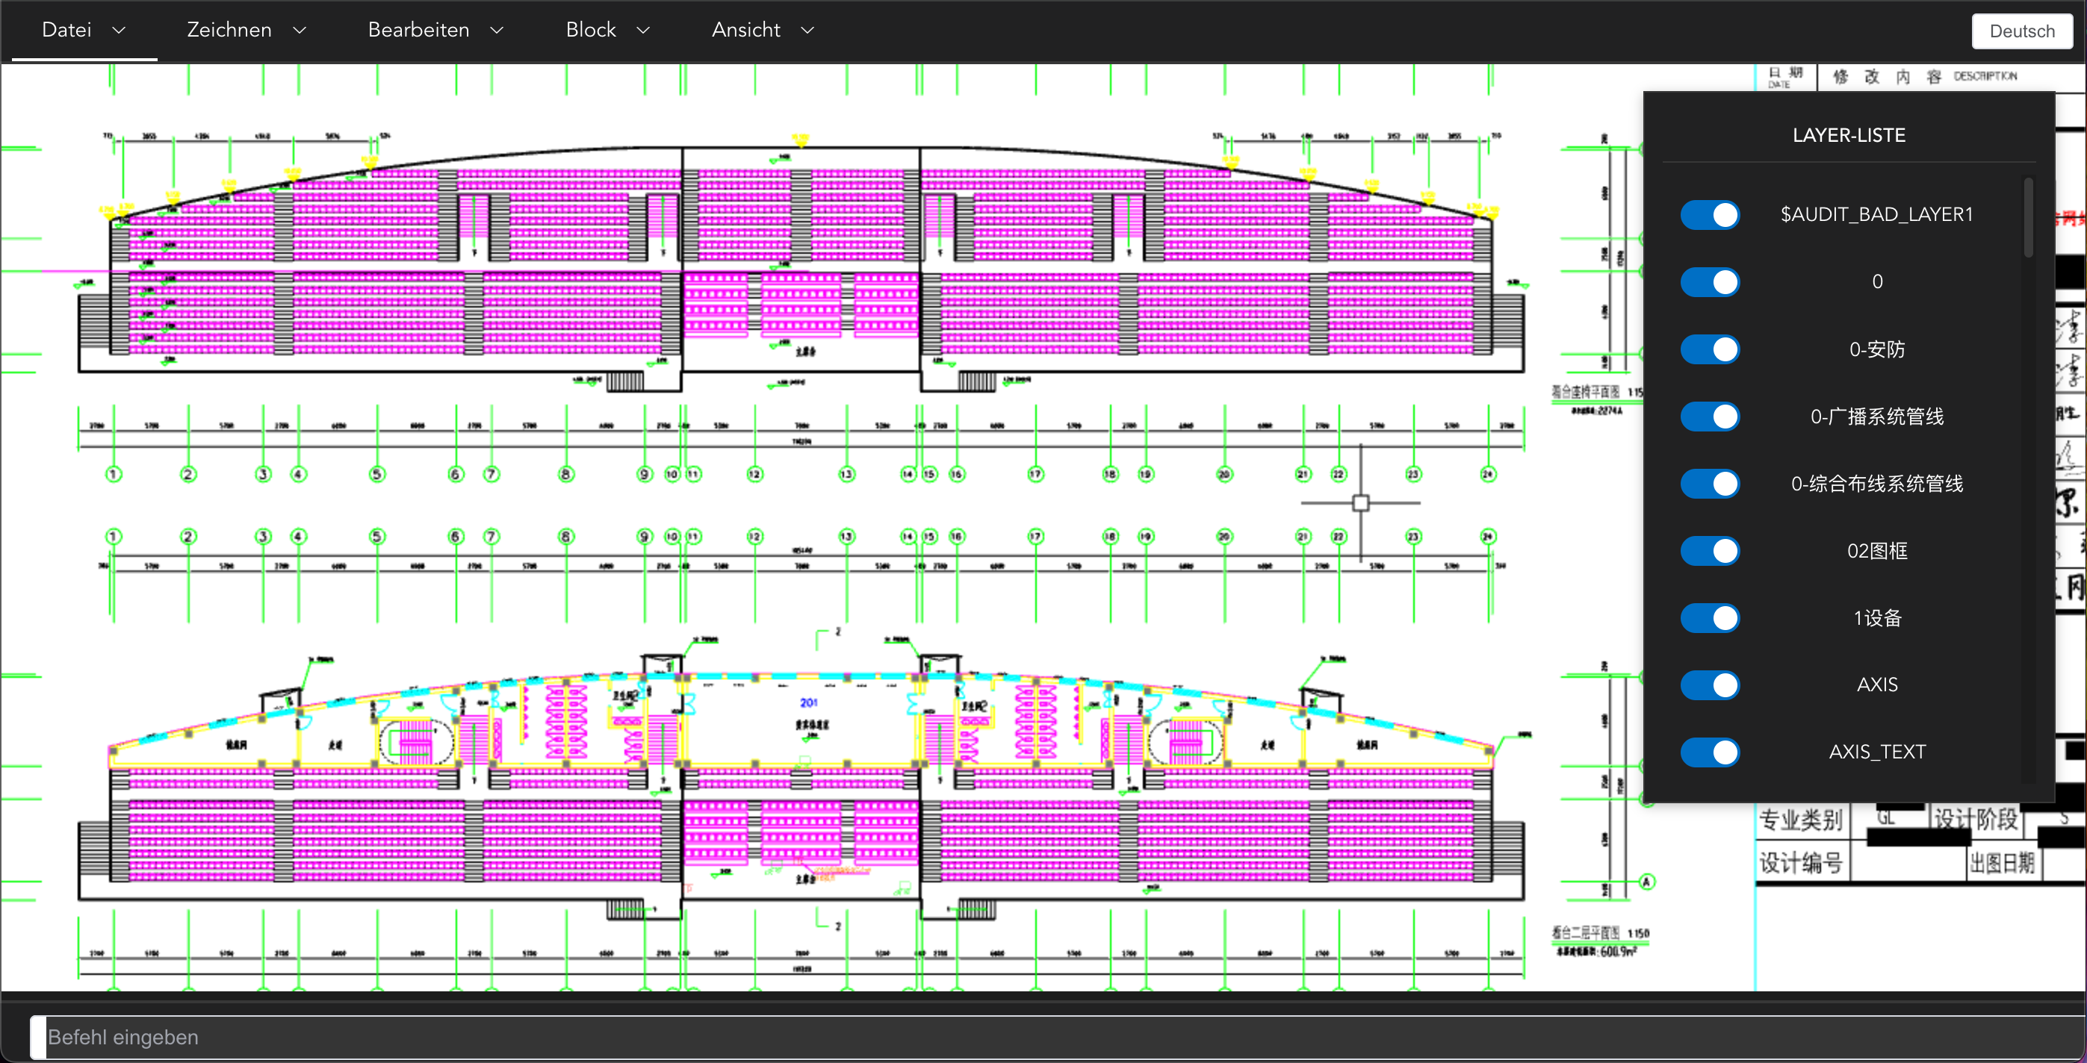
Task: Select the 1设备 layer name
Action: (x=1876, y=619)
